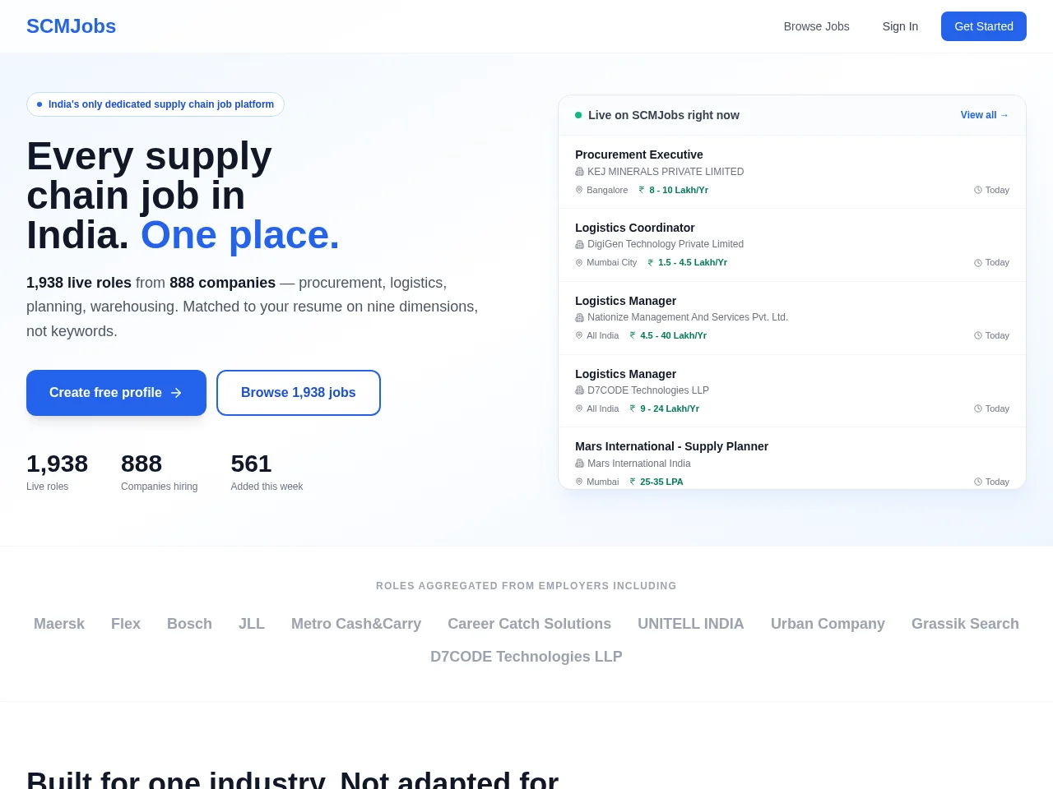
Task: Click the Browse 1,938 jobs button
Action: pyautogui.click(x=299, y=393)
